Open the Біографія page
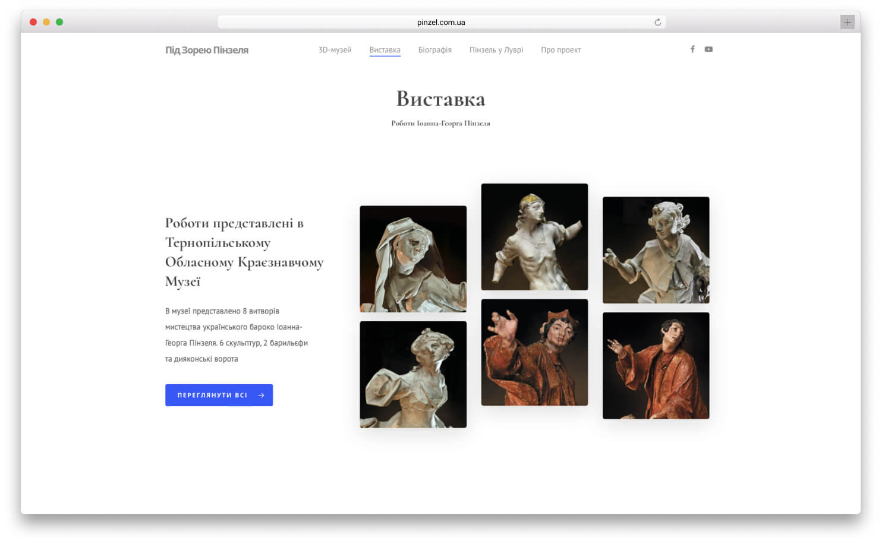The width and height of the screenshot is (885, 538). 434,50
